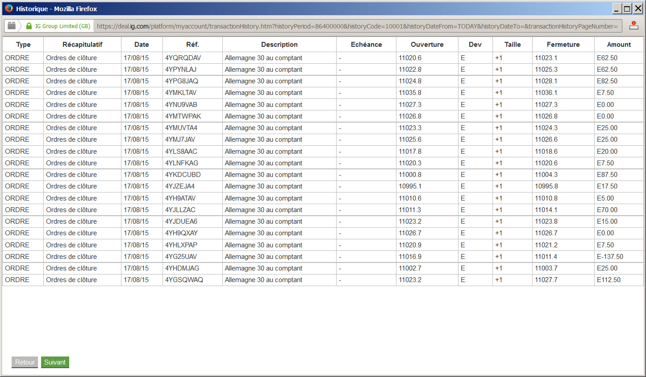Click the notification icon beside address bar

(x=633, y=25)
